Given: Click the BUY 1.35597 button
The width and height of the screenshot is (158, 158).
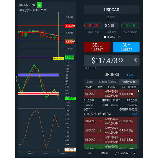Looking at the screenshot, I should [126, 47].
